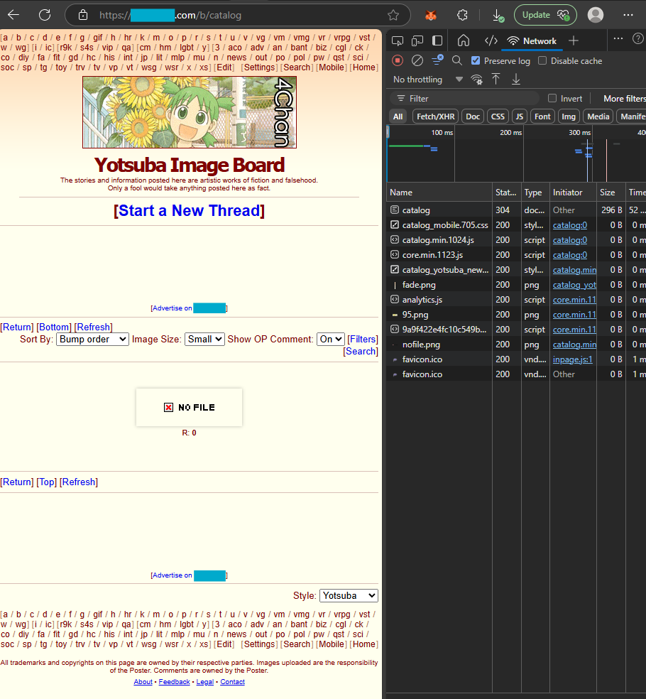Open DevTools Elements panel icon
This screenshot has height=699, width=646.
pyautogui.click(x=491, y=41)
